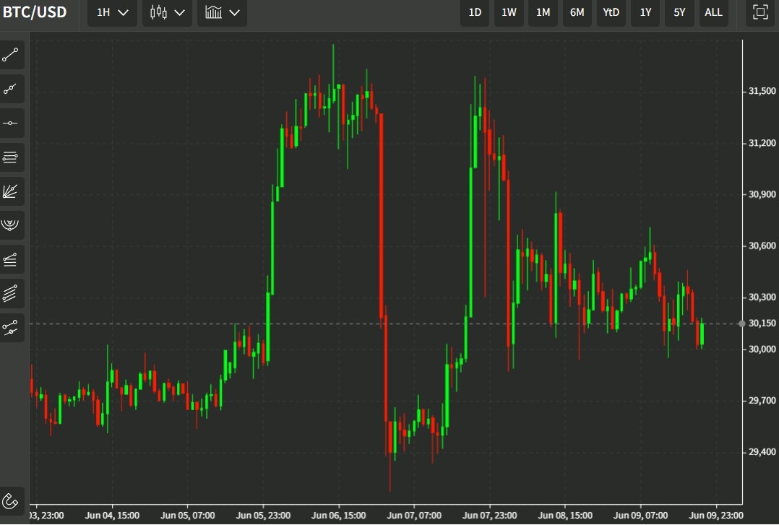This screenshot has height=525, width=779.
Task: Click the Jun 07, 23:00 time label
Action: click(x=490, y=516)
